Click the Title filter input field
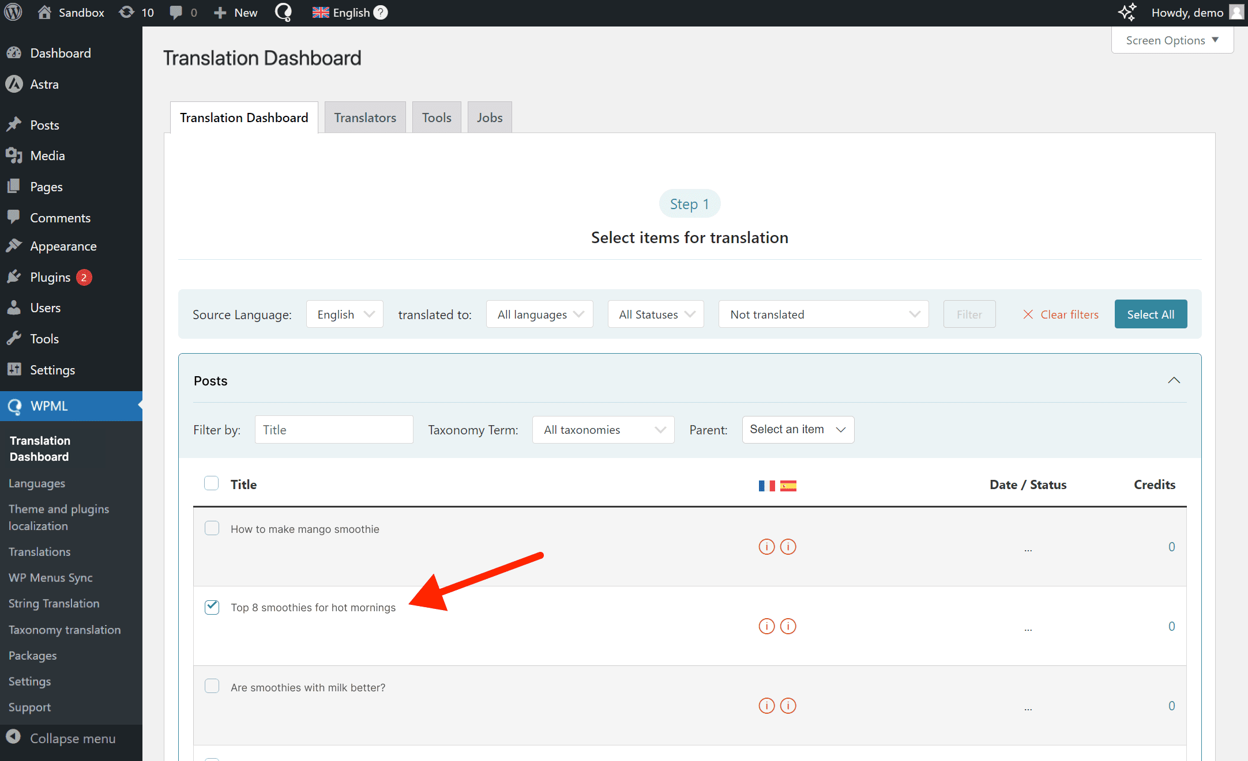 pos(334,430)
